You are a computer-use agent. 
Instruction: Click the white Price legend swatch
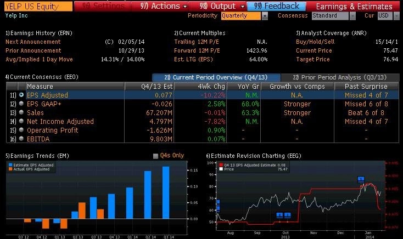tap(221, 169)
